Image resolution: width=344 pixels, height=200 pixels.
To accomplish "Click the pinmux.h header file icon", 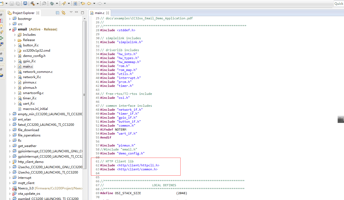I will (x=20, y=88).
